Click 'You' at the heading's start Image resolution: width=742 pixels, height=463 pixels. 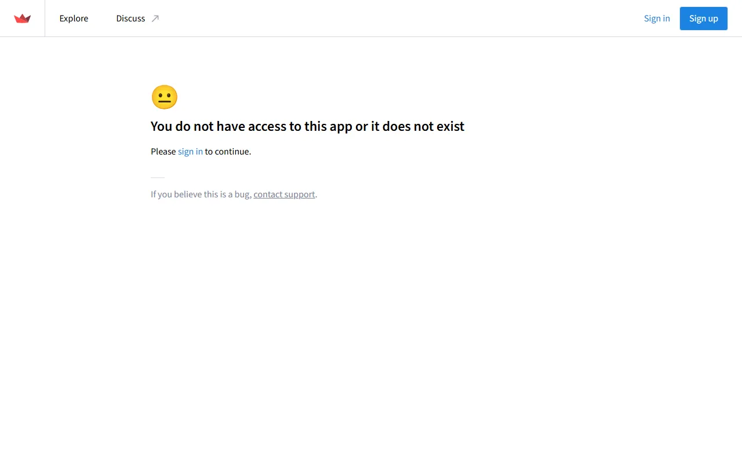pos(161,126)
